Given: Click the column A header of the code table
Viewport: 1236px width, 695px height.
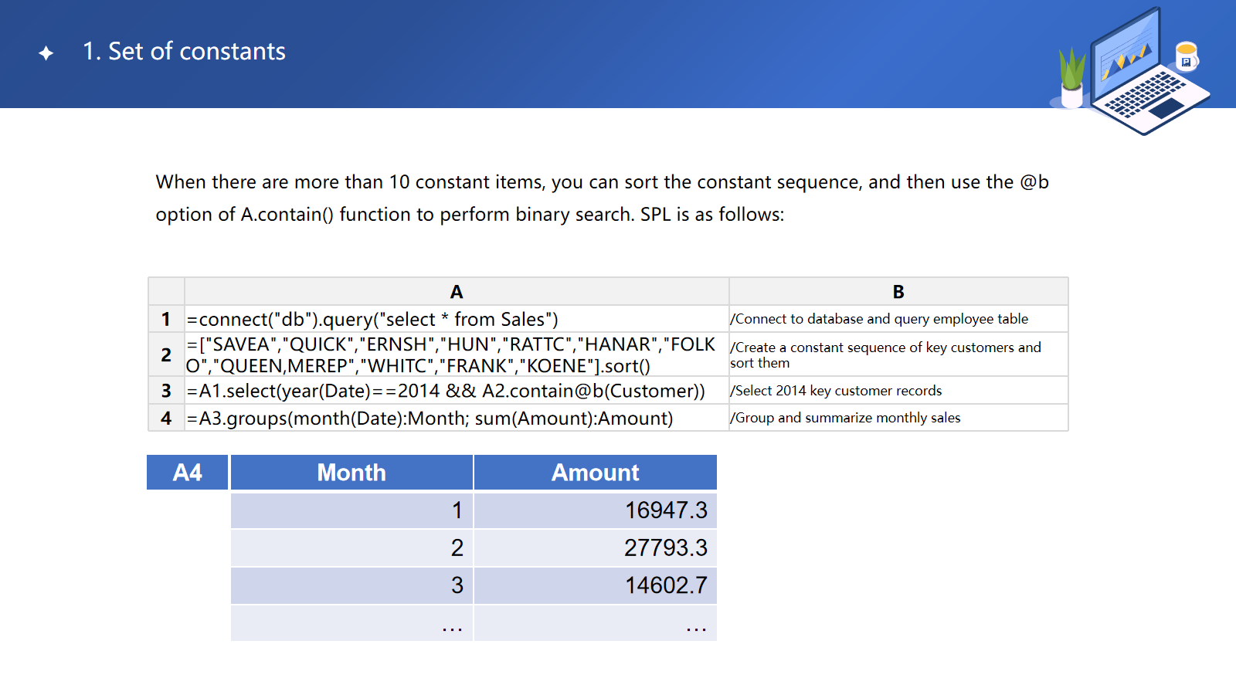Looking at the screenshot, I should tap(456, 292).
